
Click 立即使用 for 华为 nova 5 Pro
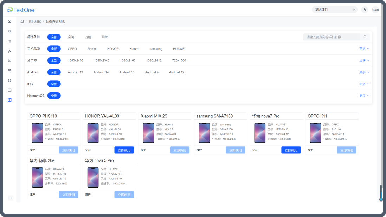tap(124, 195)
